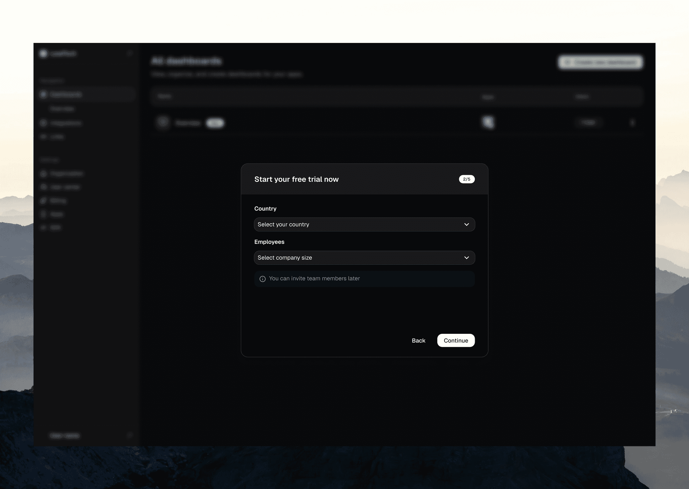
Task: Click the Billing icon in the sidebar
Action: pyautogui.click(x=43, y=201)
